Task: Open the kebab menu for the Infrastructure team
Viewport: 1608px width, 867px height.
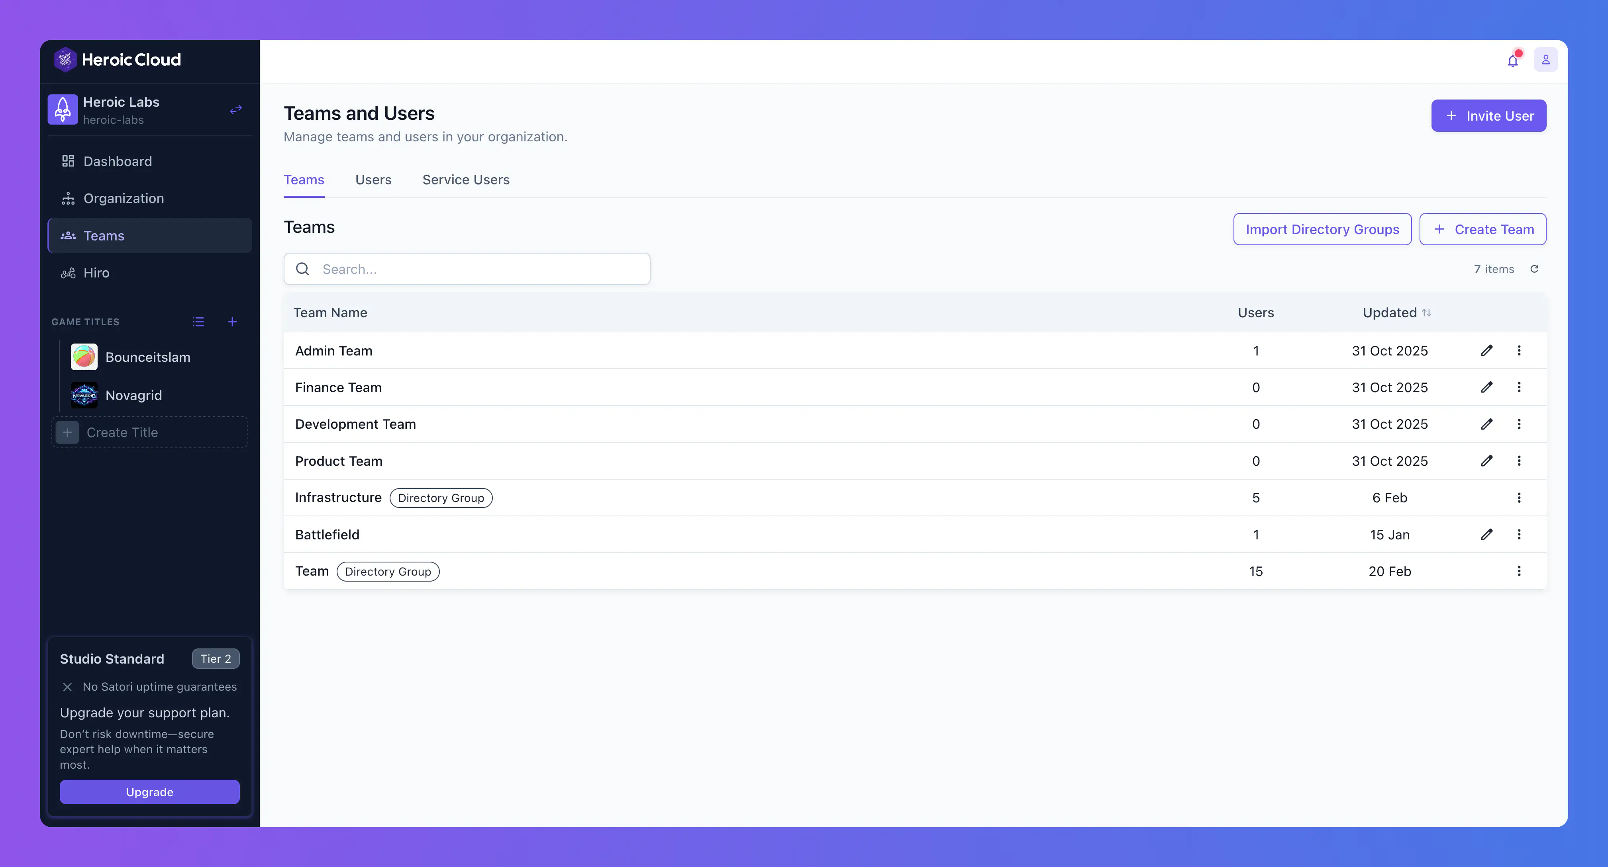Action: [1520, 498]
